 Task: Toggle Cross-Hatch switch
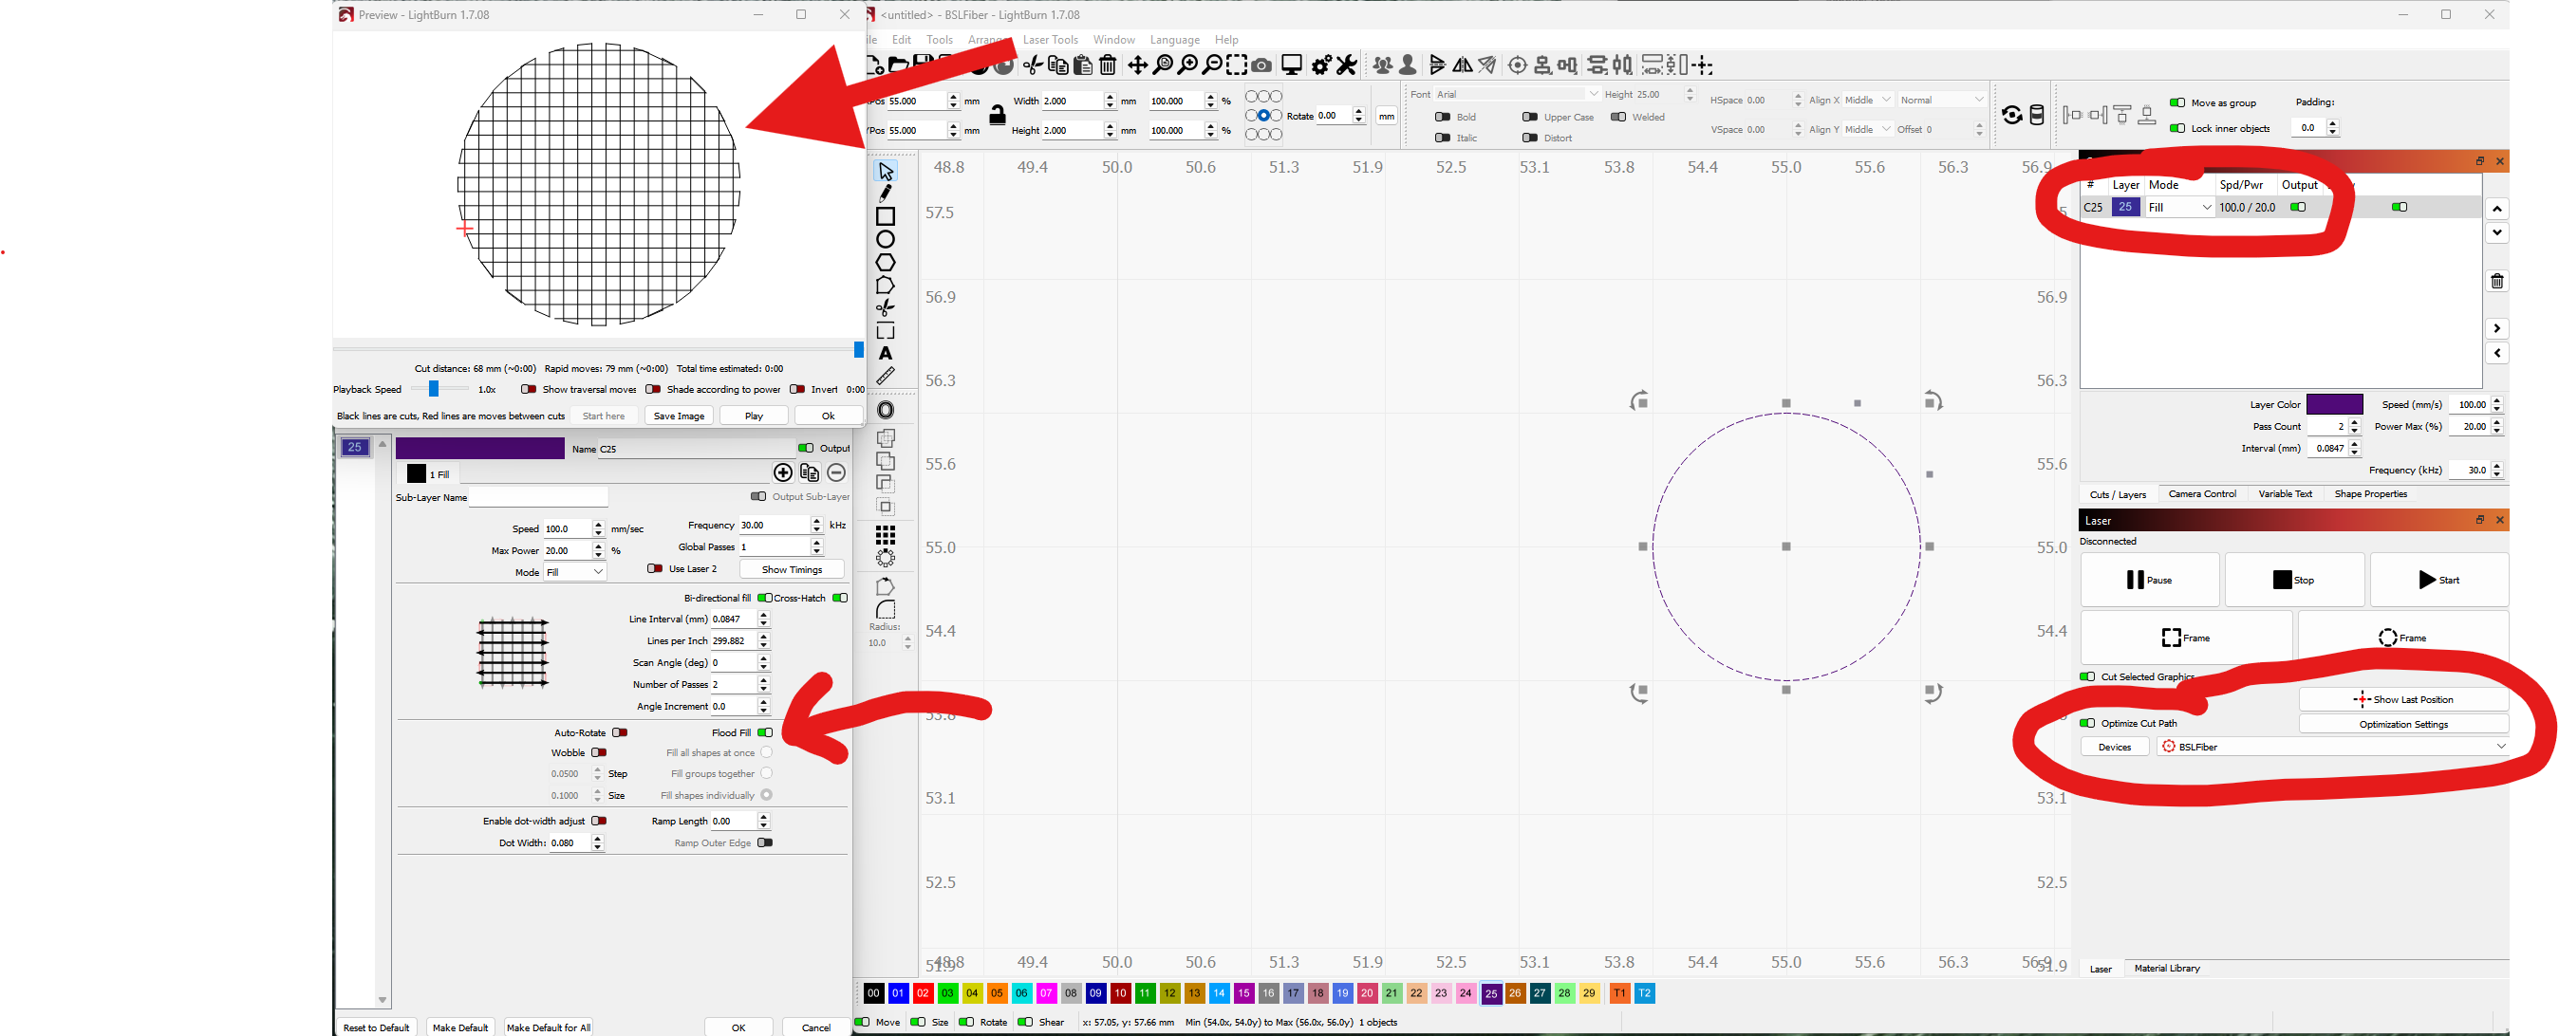point(839,598)
